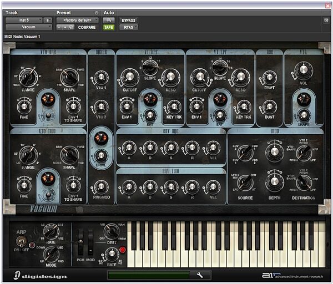Click the Mixer DRIVE knob

click(101, 155)
